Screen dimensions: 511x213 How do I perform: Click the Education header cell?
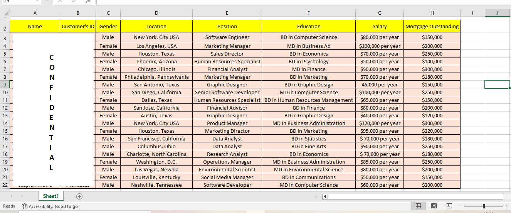coord(309,26)
